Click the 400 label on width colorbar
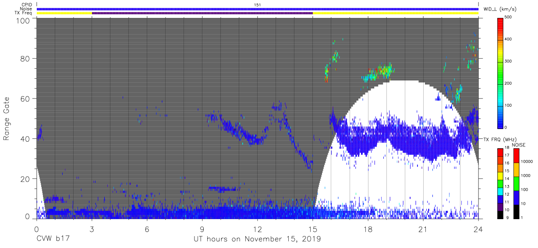This screenshot has width=538, height=248. 509,39
